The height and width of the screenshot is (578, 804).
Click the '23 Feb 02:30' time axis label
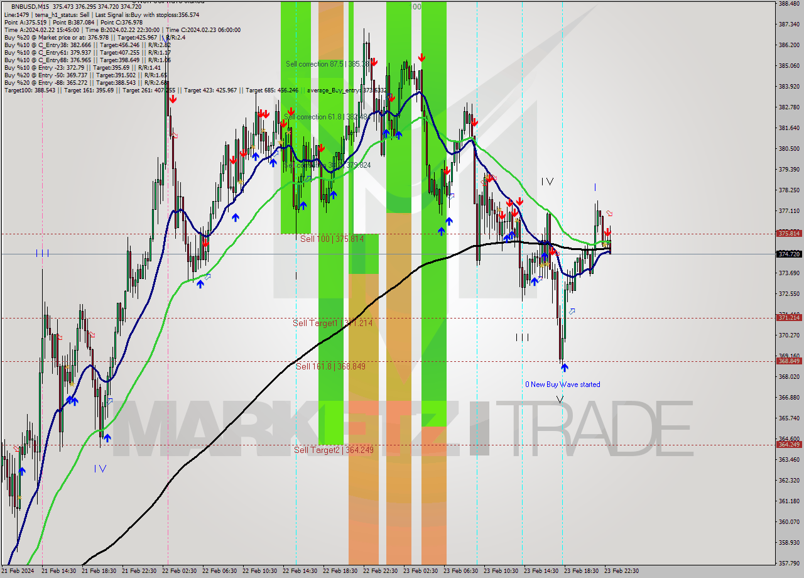pos(421,571)
